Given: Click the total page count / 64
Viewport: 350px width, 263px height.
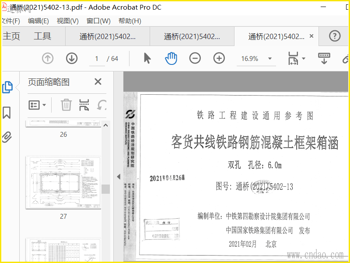Looking at the screenshot, I should click(112, 59).
